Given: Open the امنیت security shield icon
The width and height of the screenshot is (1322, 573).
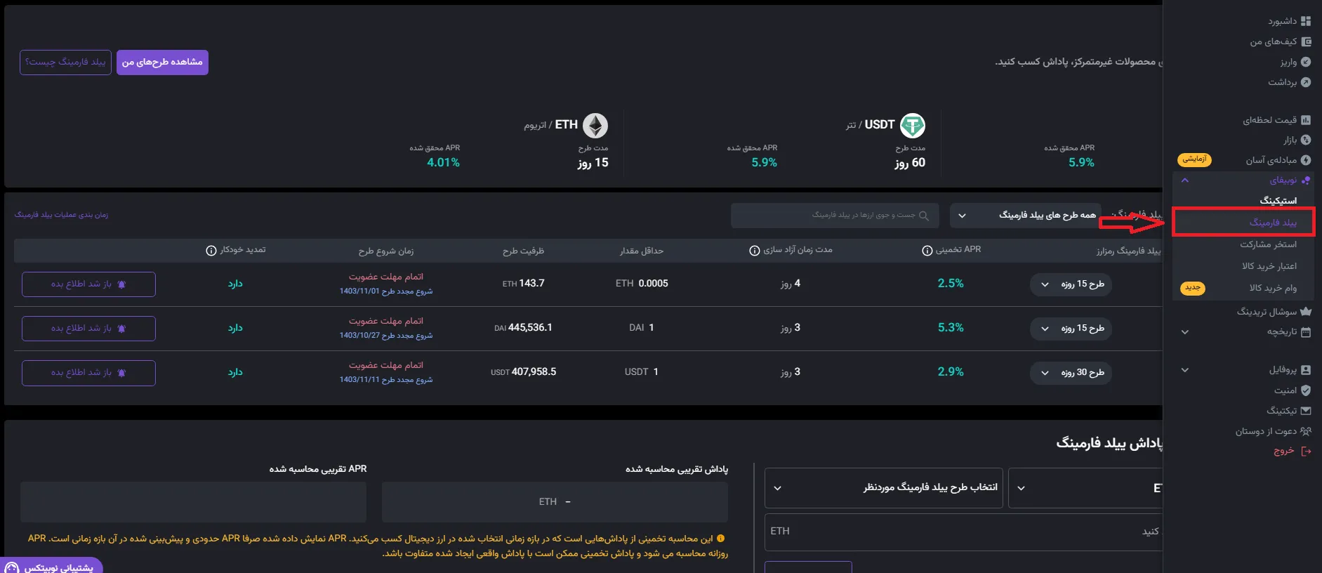Looking at the screenshot, I should pyautogui.click(x=1306, y=390).
